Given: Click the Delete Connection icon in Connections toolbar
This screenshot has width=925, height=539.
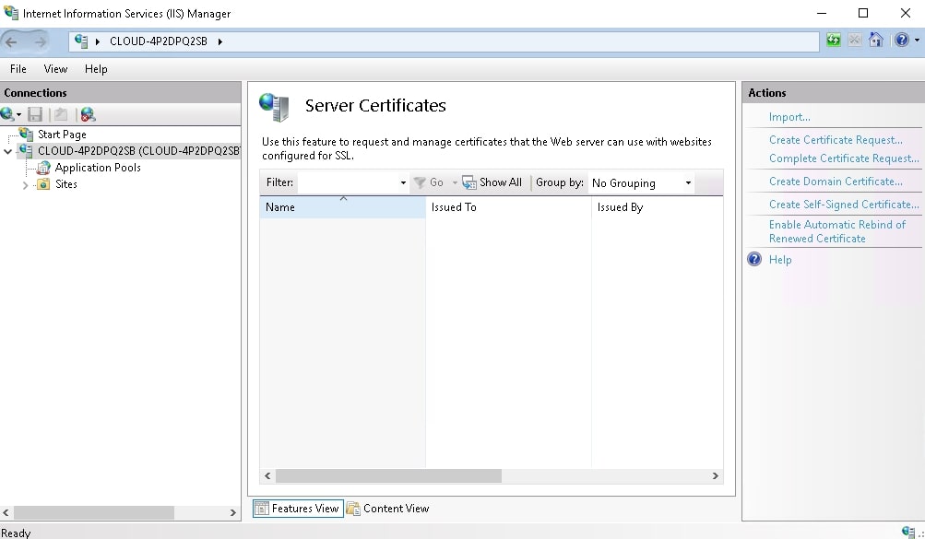Looking at the screenshot, I should coord(88,114).
